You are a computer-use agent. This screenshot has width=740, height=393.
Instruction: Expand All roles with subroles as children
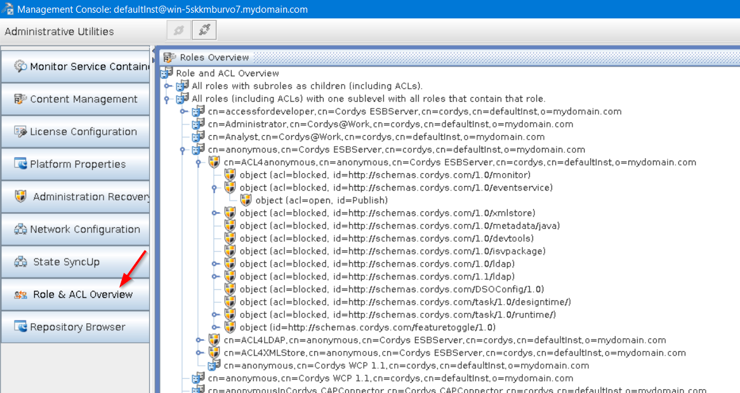(168, 86)
